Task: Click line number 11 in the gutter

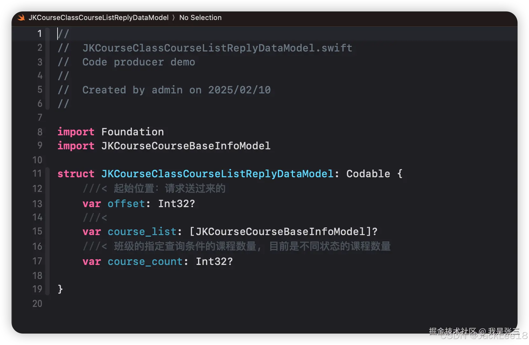Action: click(37, 173)
